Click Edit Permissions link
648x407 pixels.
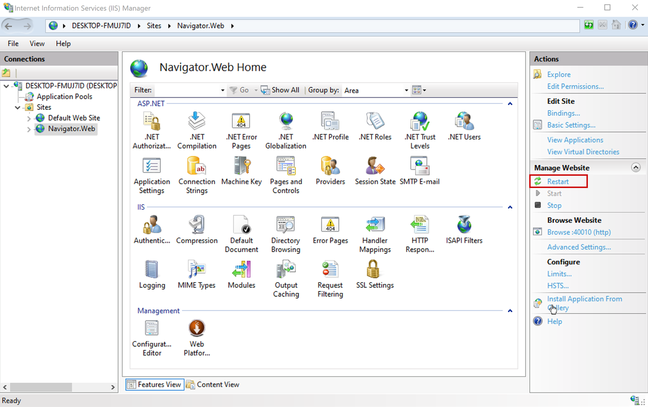click(x=575, y=86)
